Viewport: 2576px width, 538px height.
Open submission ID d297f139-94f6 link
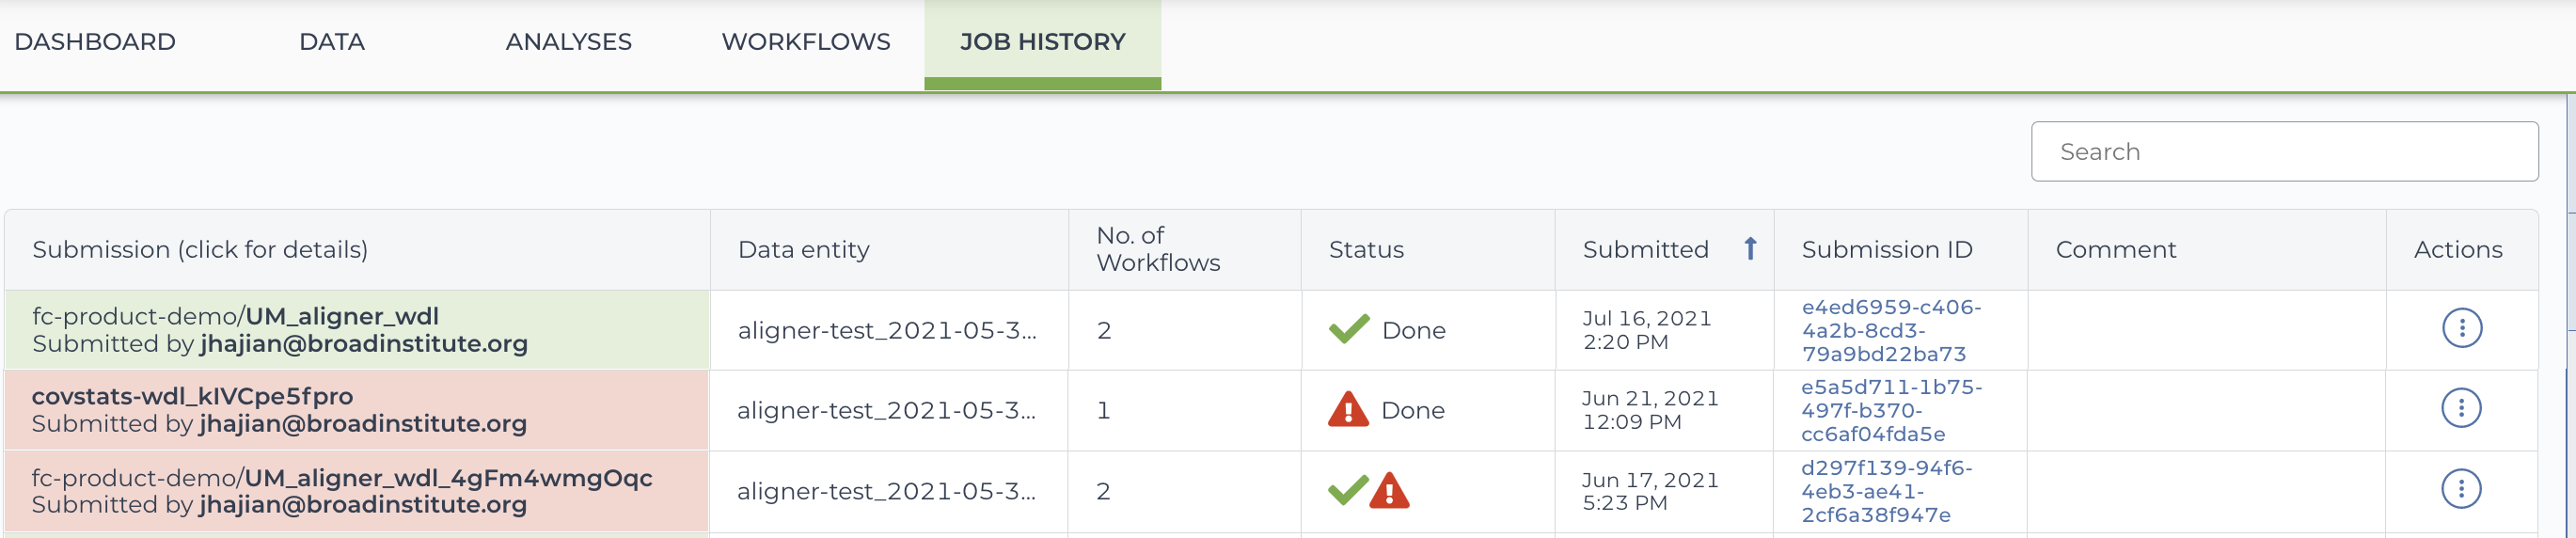click(x=1886, y=491)
